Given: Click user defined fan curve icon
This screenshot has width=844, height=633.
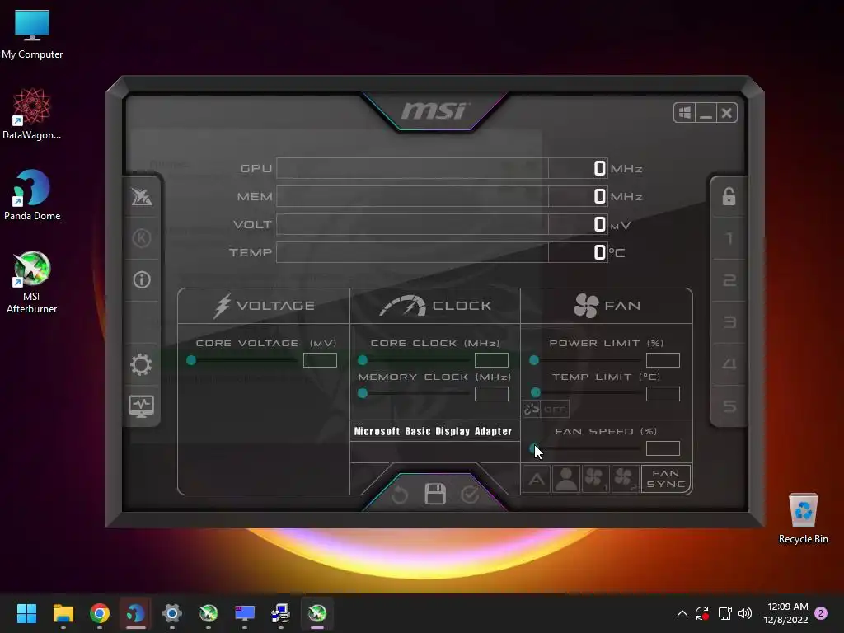Looking at the screenshot, I should (565, 479).
